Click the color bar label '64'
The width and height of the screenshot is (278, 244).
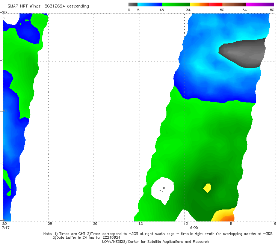[x=245, y=10]
